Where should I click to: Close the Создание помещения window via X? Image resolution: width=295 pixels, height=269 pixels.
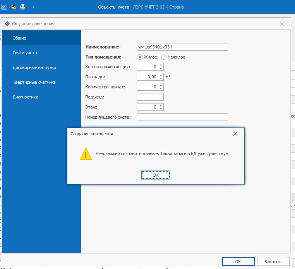(282, 24)
